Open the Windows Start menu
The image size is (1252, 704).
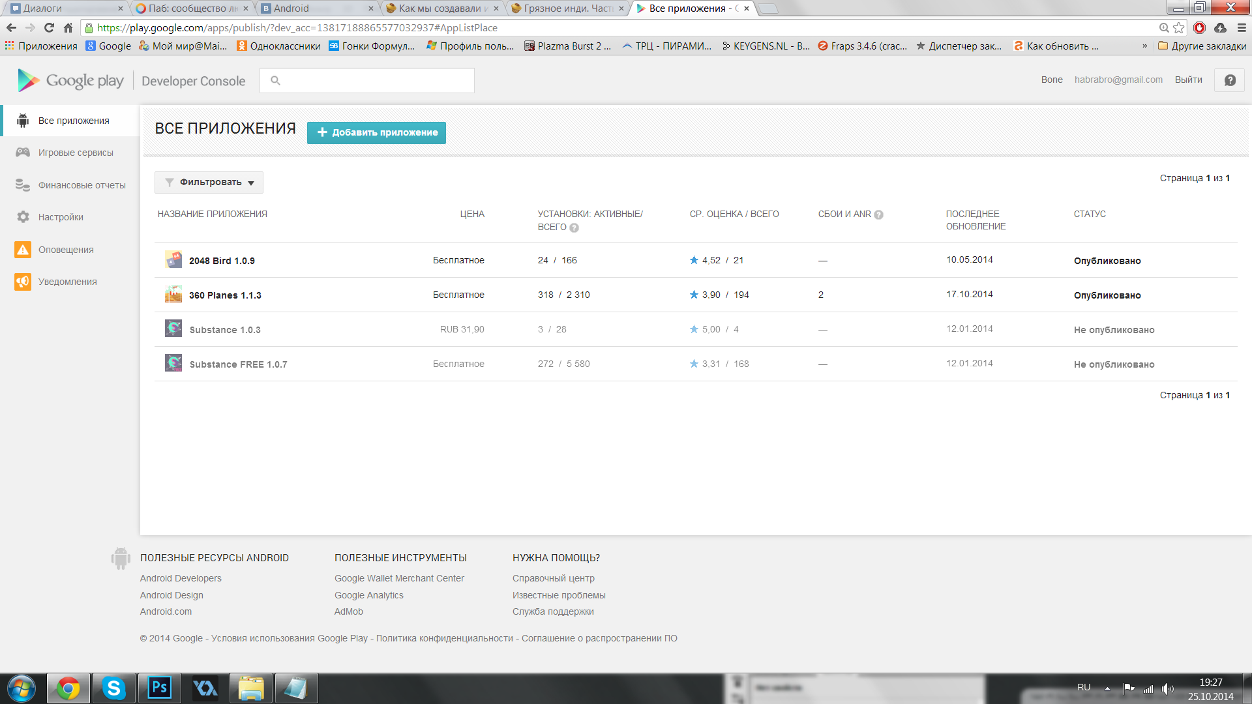[22, 688]
